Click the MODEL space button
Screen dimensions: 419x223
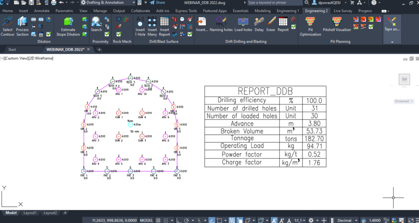point(146,220)
